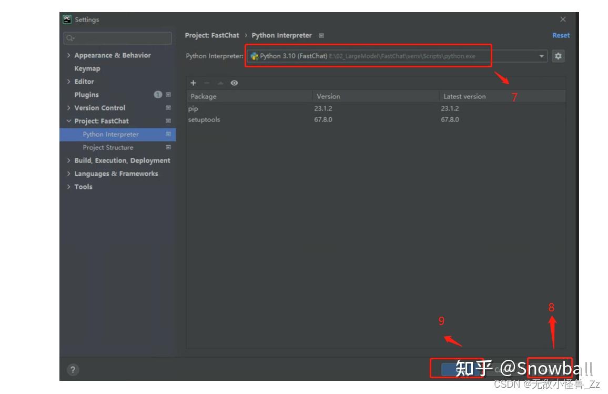
Task: Toggle the eye icon to show early releases
Action: pos(234,83)
